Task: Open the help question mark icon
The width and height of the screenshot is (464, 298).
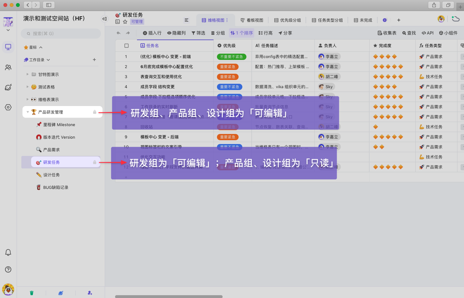Action: pyautogui.click(x=8, y=269)
